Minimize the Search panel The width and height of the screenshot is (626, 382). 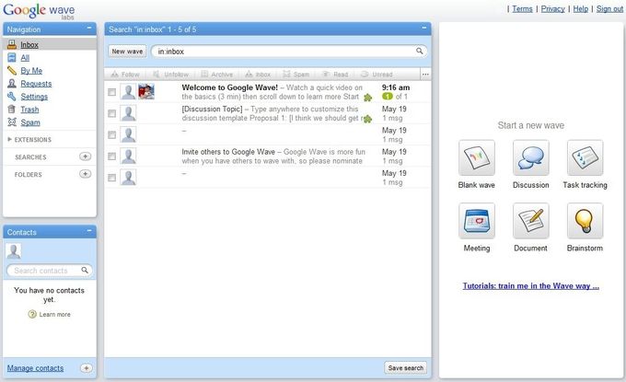[424, 29]
